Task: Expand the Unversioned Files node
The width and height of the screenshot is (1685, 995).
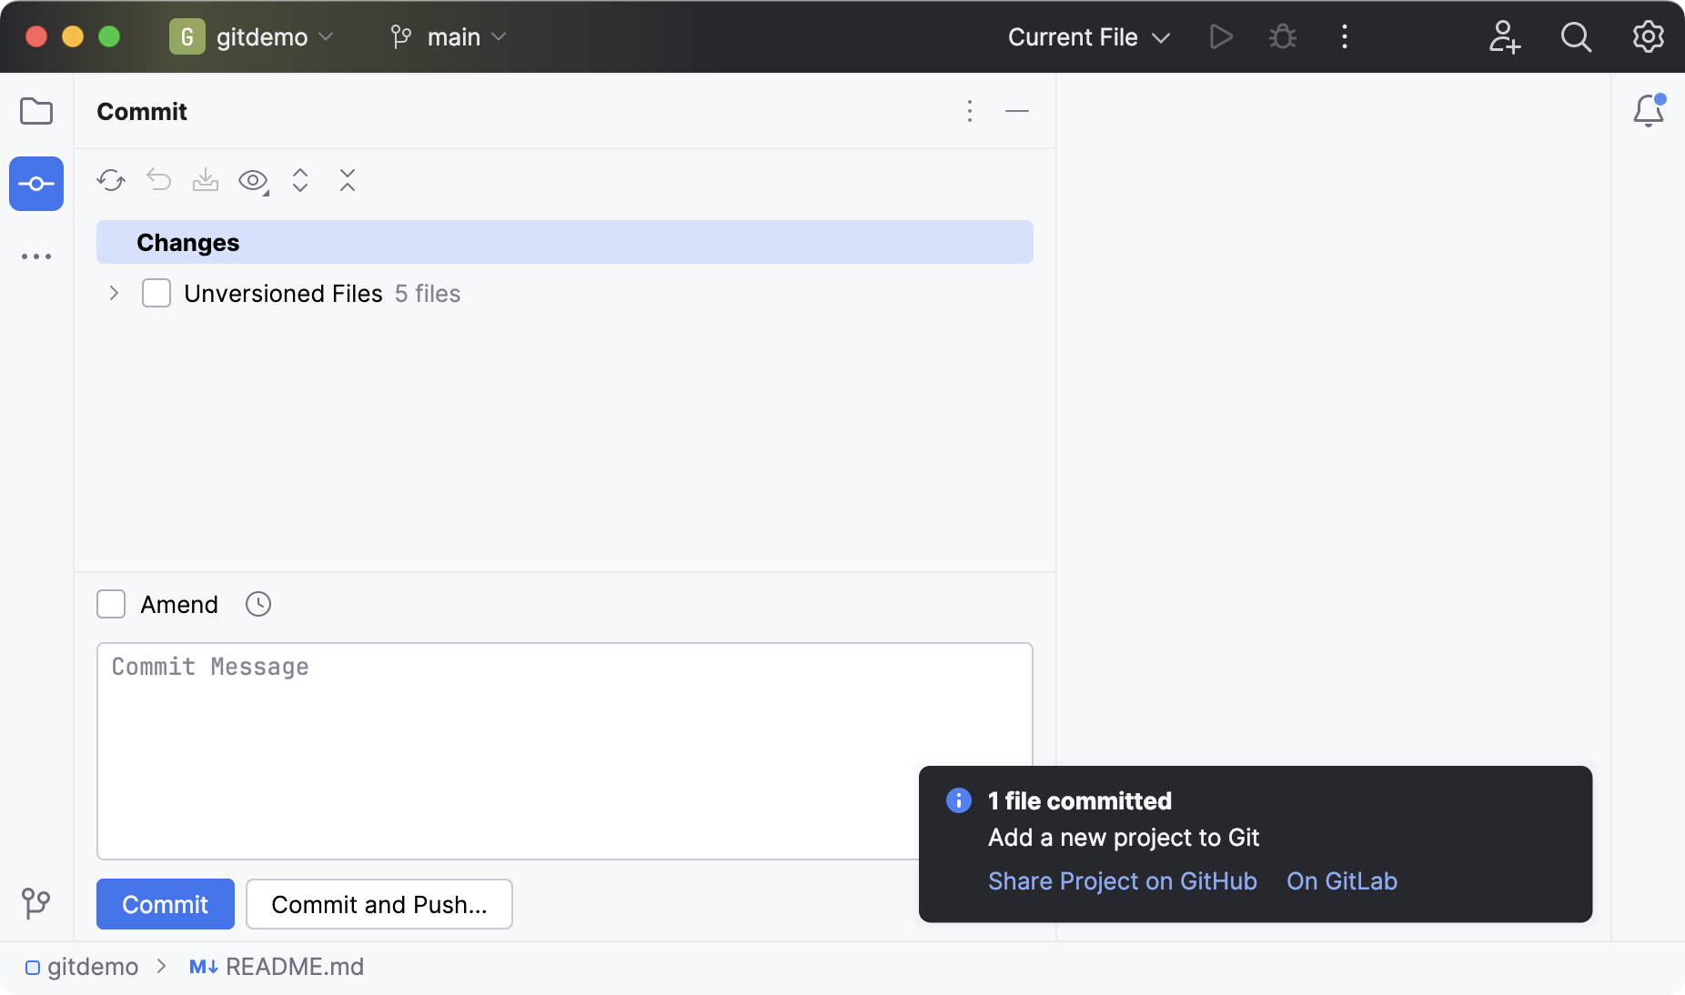Action: pos(113,293)
